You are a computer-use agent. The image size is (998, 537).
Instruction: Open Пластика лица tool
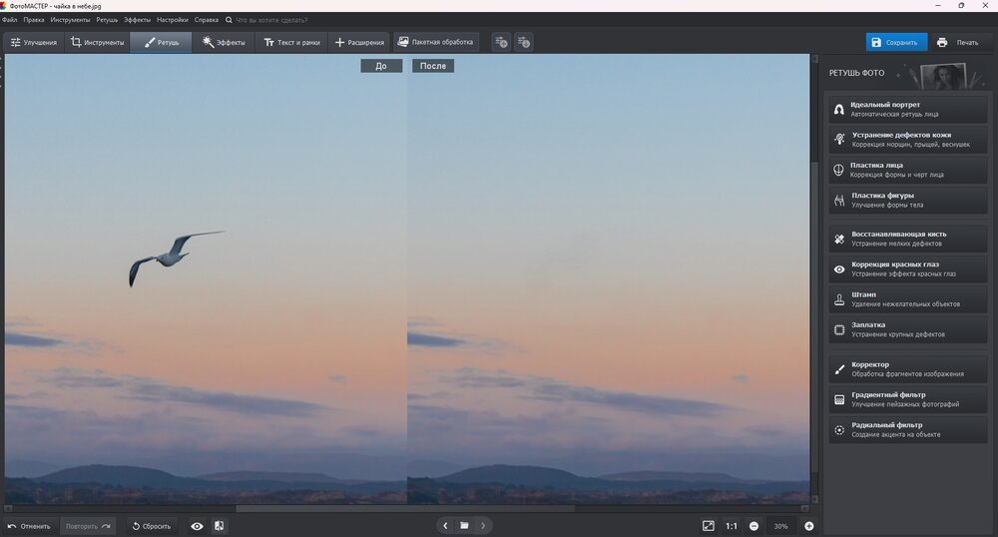pyautogui.click(x=907, y=170)
